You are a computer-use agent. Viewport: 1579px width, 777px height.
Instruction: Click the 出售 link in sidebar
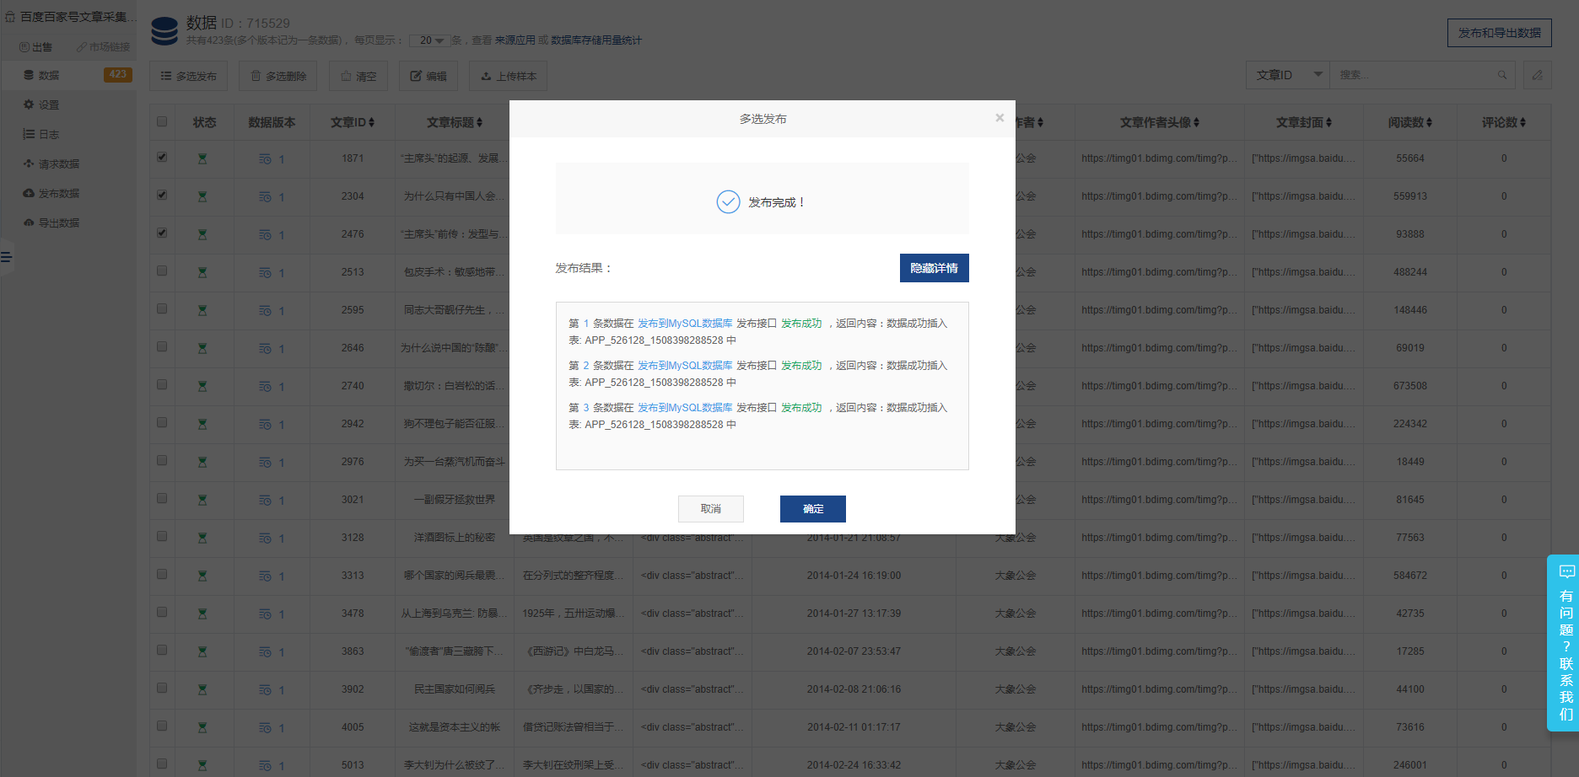click(x=36, y=47)
